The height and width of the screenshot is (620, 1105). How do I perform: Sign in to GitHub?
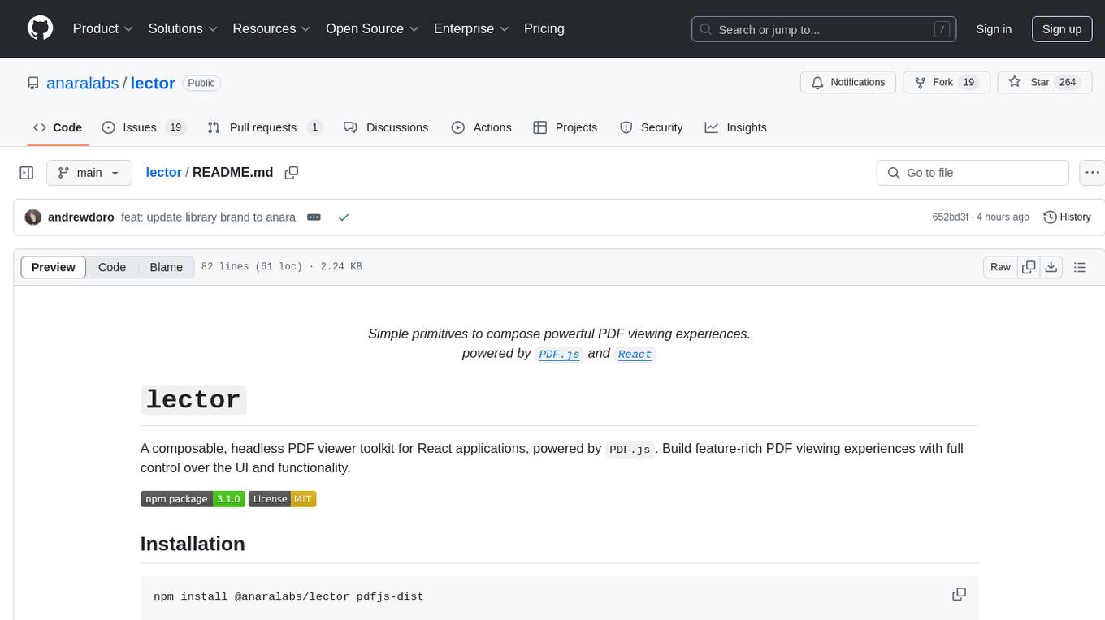994,29
